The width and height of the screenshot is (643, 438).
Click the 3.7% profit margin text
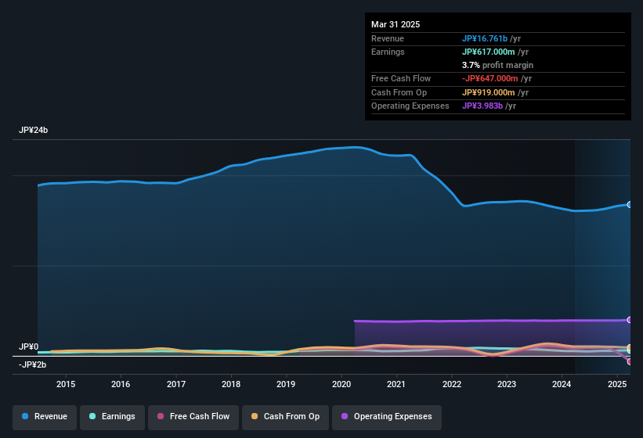497,65
